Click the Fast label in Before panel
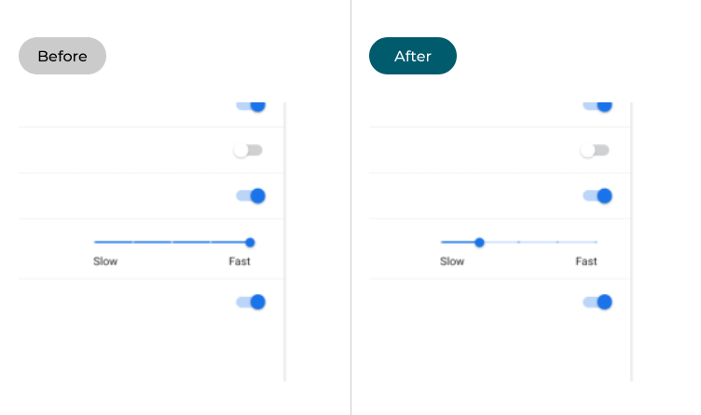Viewport: 701px width, 415px height. [240, 261]
